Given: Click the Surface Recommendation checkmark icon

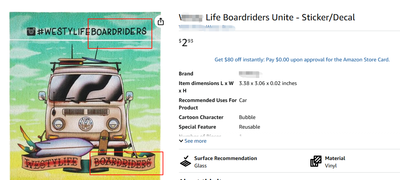Looking at the screenshot, I should [186, 162].
